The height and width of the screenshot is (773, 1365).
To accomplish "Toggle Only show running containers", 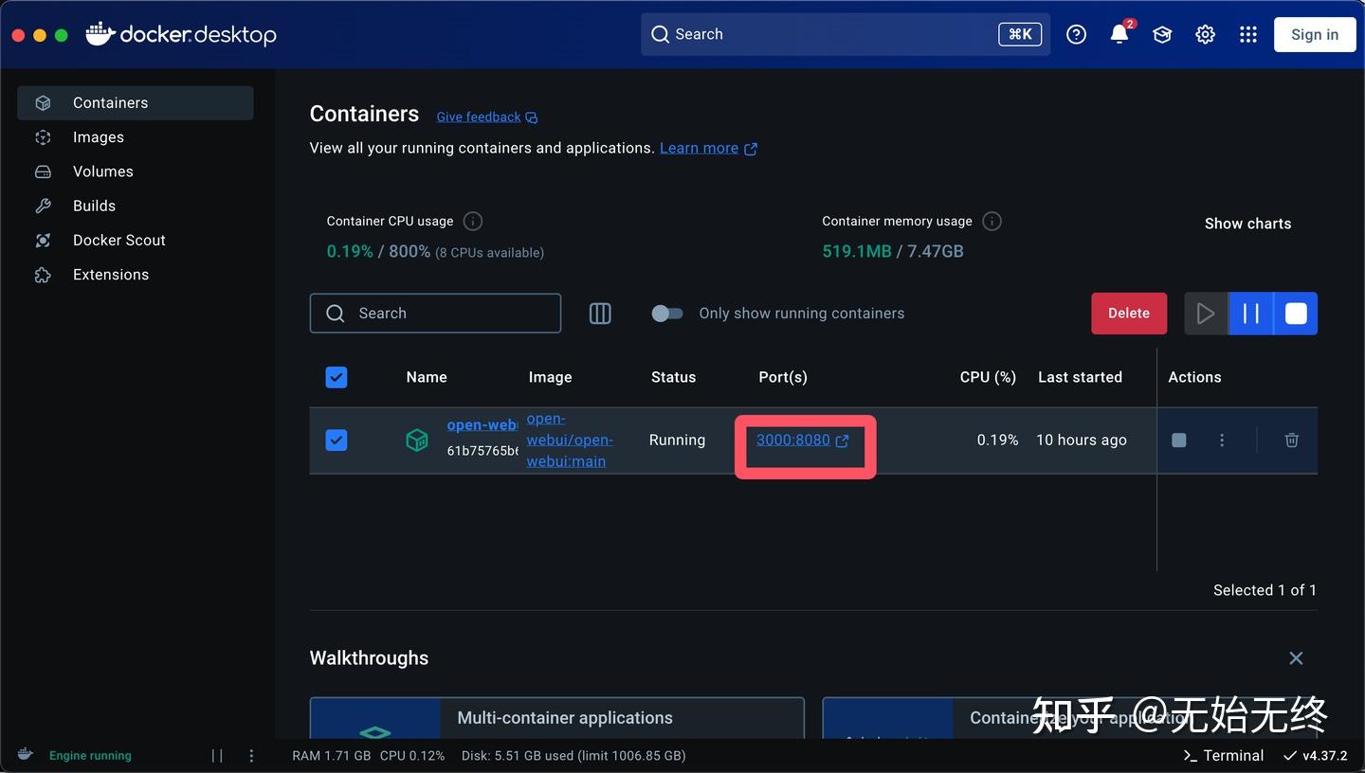I will [x=667, y=313].
